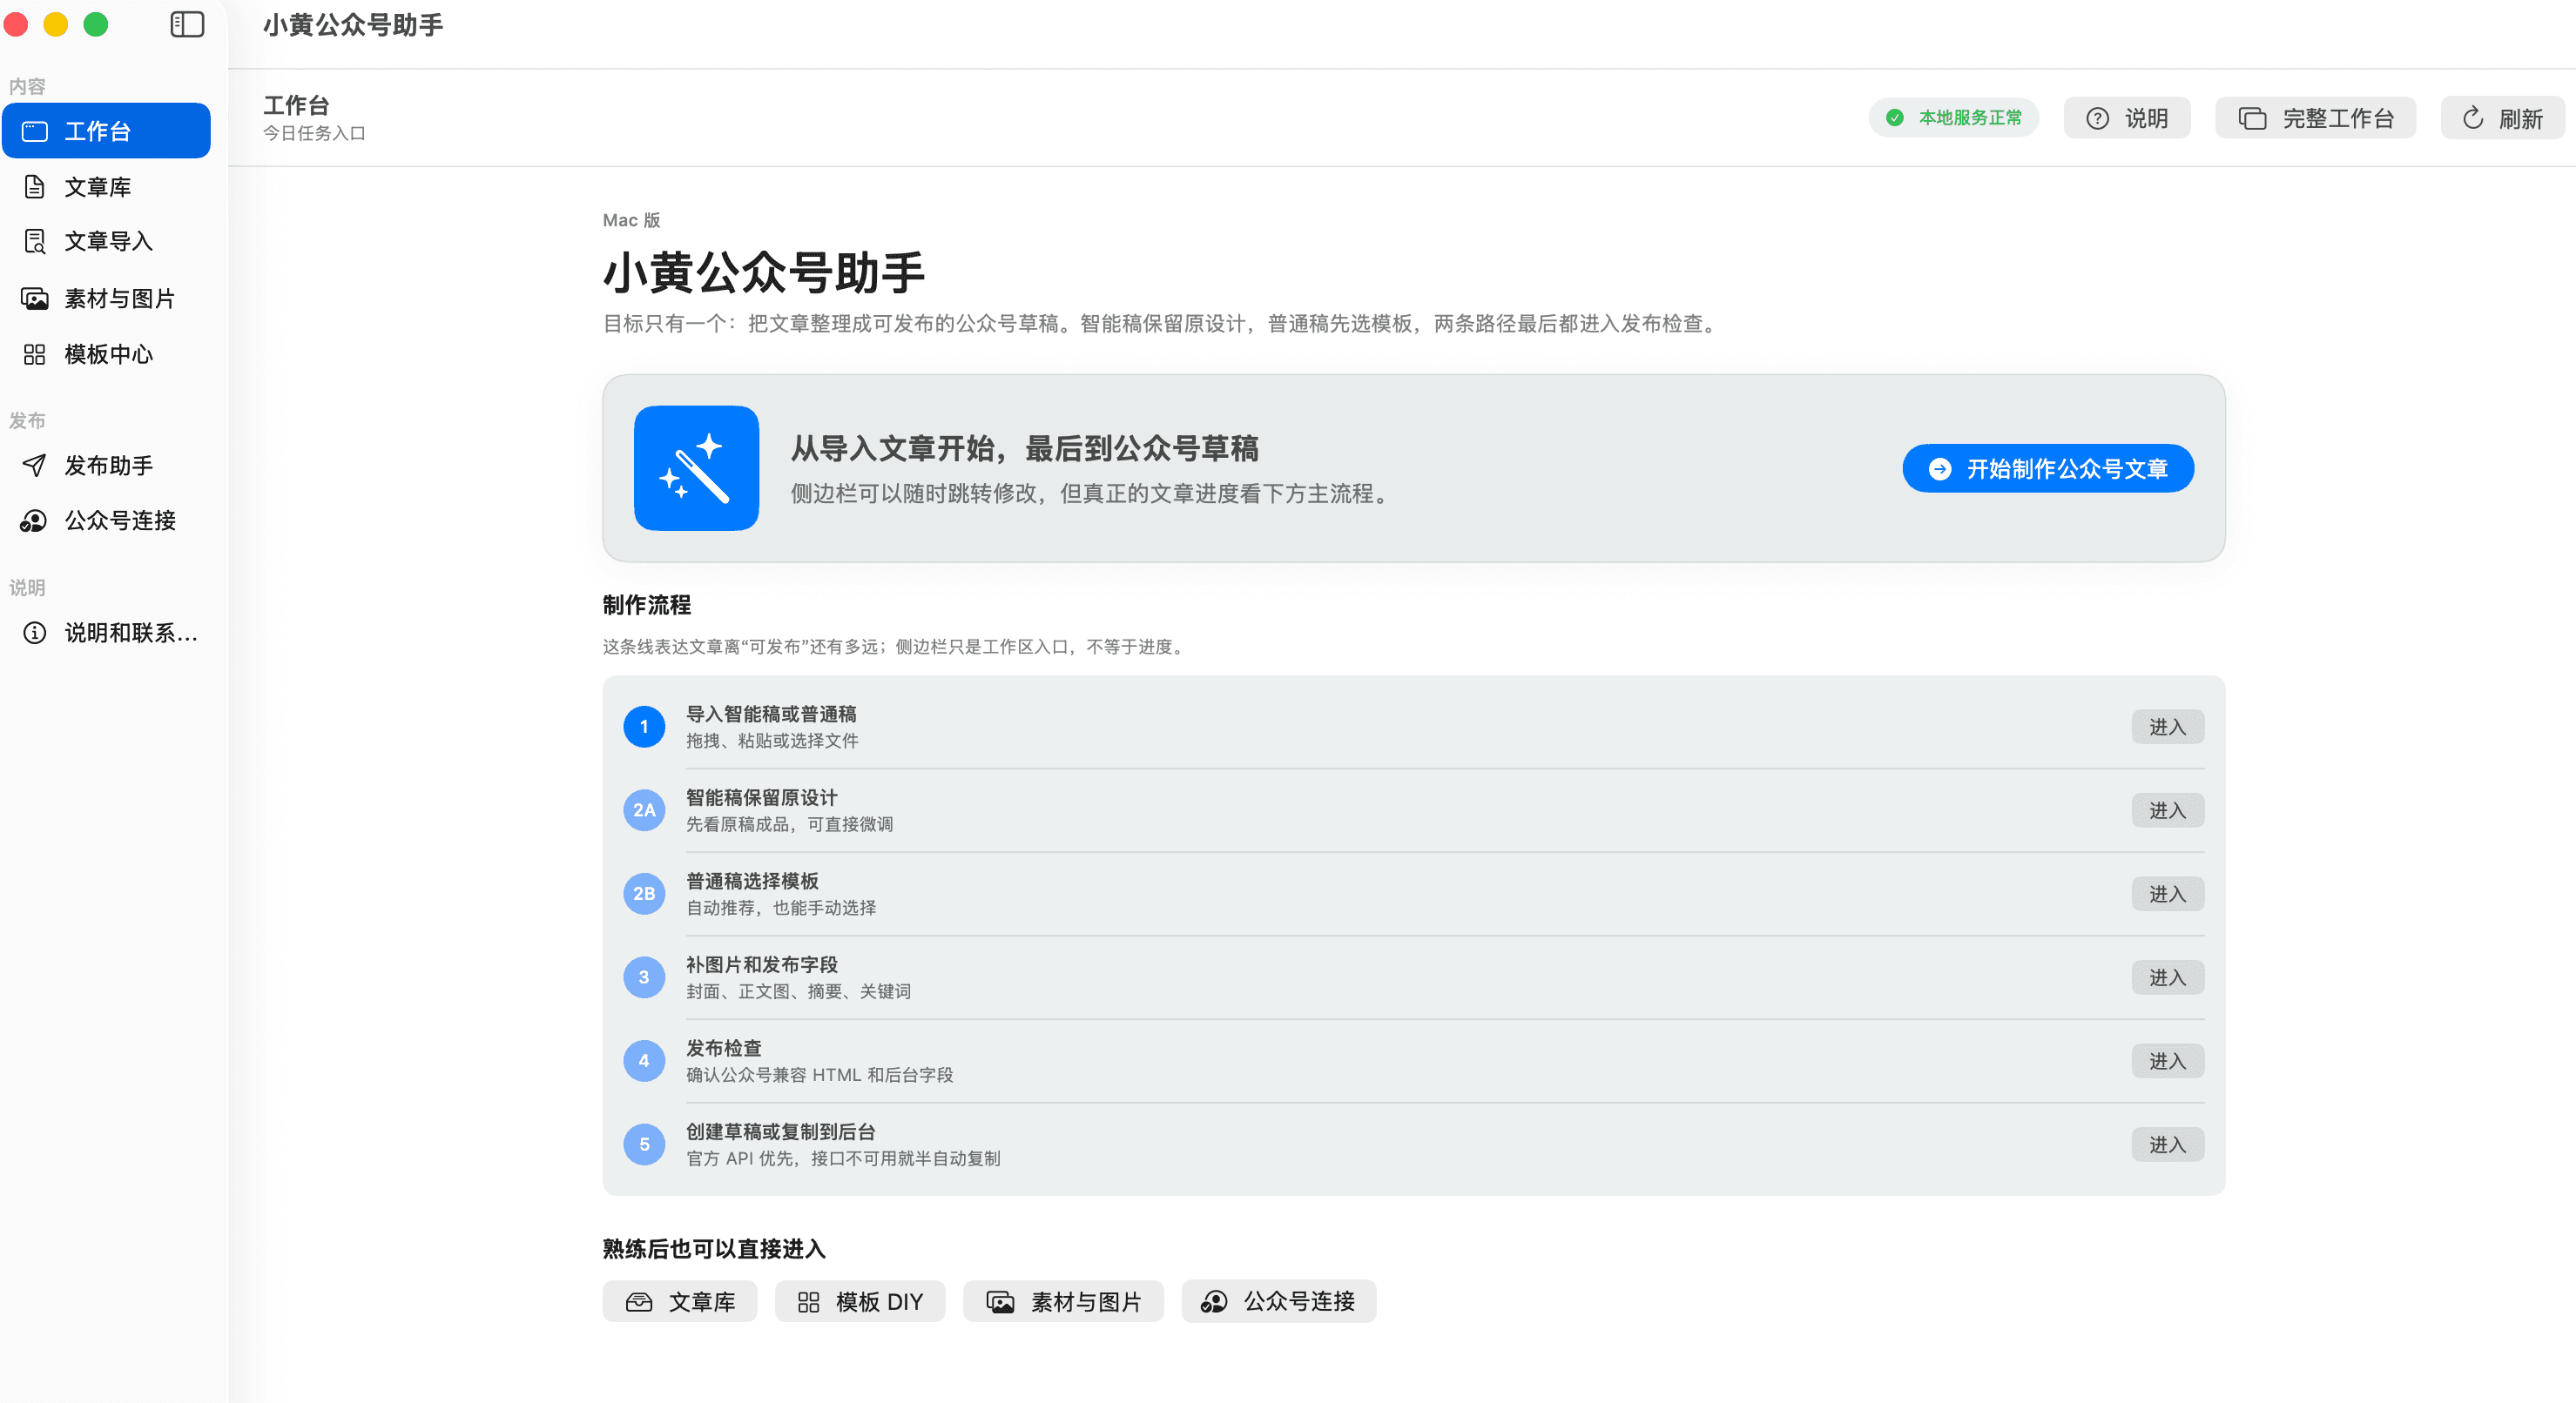Click the circular arrow refresh icon
This screenshot has width=2576, height=1403.
point(2473,117)
